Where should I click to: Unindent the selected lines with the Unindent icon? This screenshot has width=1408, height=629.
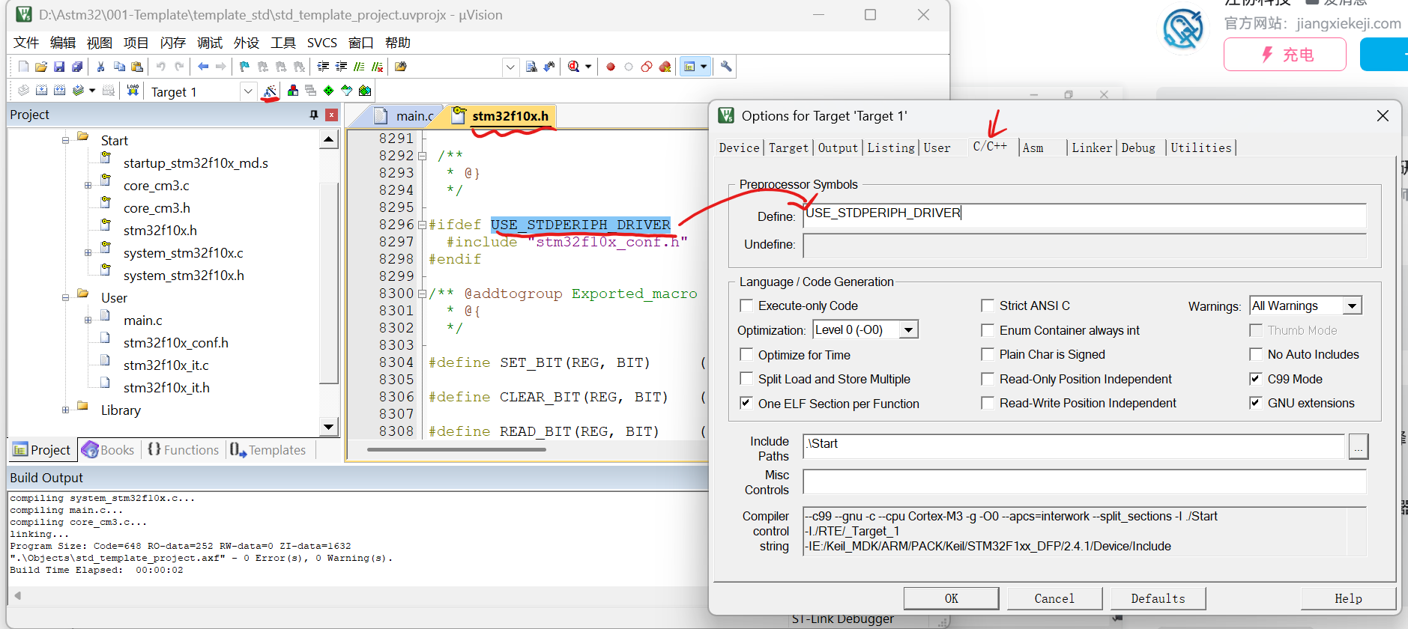point(341,67)
